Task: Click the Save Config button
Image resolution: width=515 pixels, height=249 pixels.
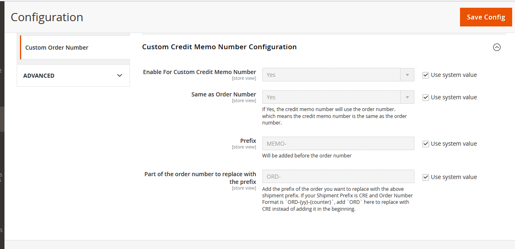Action: [486, 17]
